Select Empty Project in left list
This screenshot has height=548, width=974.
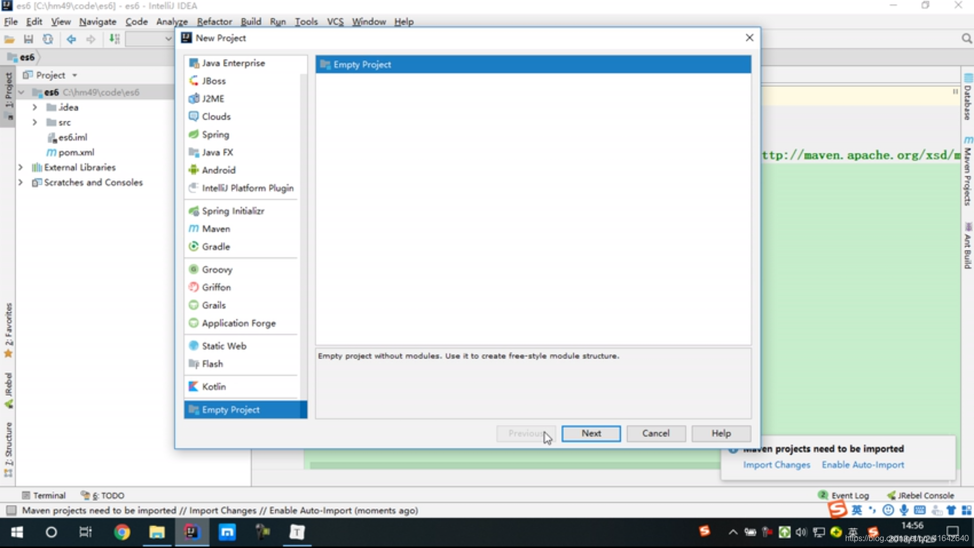tap(246, 409)
